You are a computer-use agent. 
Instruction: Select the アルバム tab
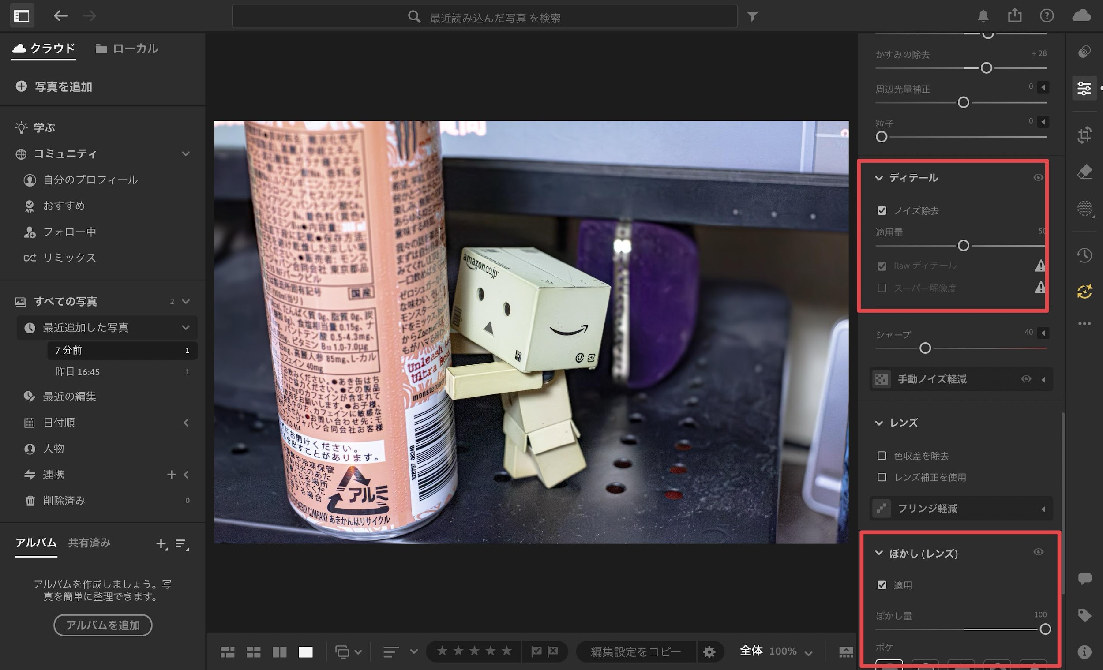[36, 543]
